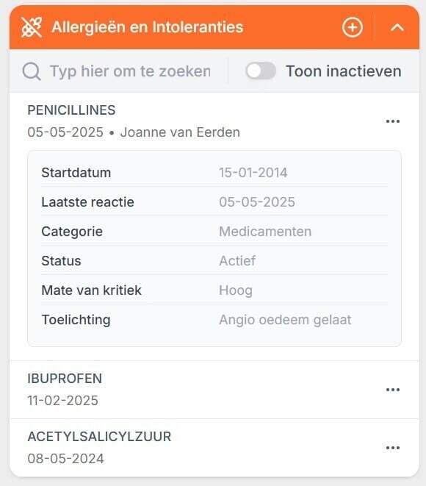Click the Toon inactieven label

[344, 71]
